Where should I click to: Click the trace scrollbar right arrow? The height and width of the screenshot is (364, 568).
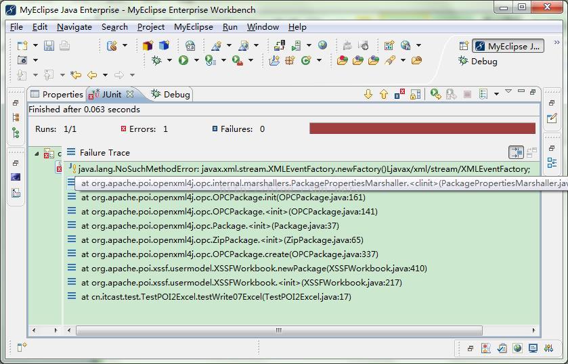point(533,330)
